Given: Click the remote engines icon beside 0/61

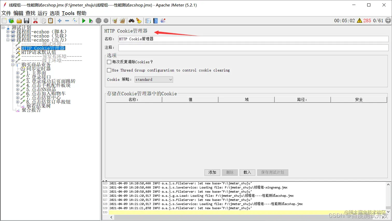Looking at the screenshot, I should [x=388, y=21].
